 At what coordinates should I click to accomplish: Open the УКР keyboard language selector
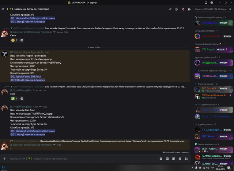212,168
